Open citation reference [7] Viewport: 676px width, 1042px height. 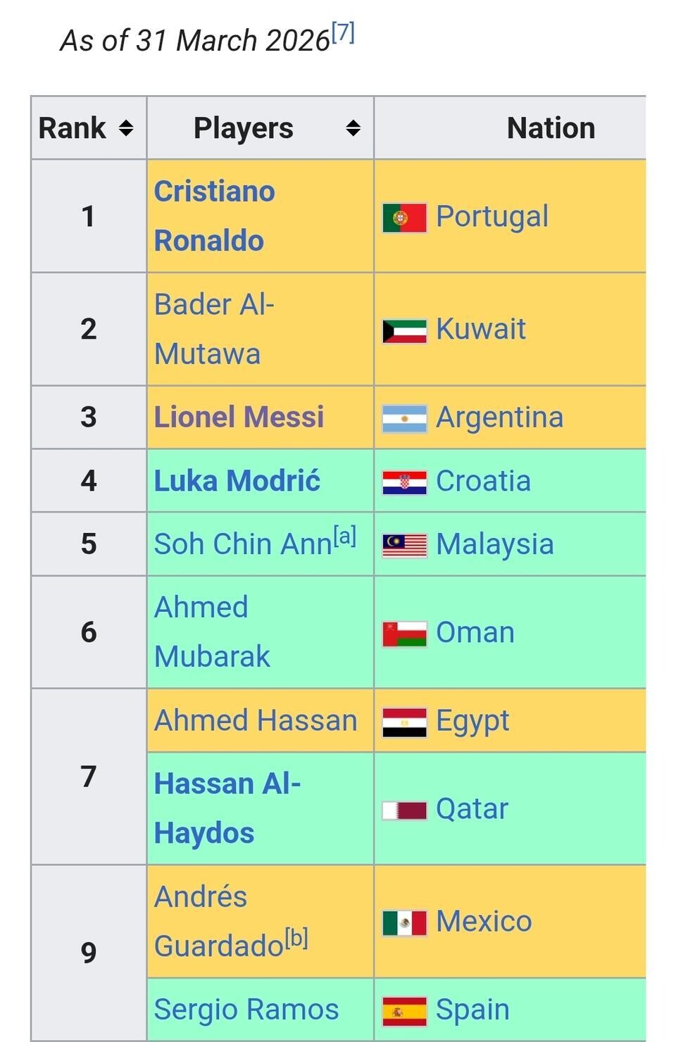pos(343,32)
